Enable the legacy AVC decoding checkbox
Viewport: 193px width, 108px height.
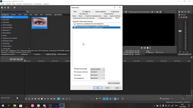[x=75, y=24]
